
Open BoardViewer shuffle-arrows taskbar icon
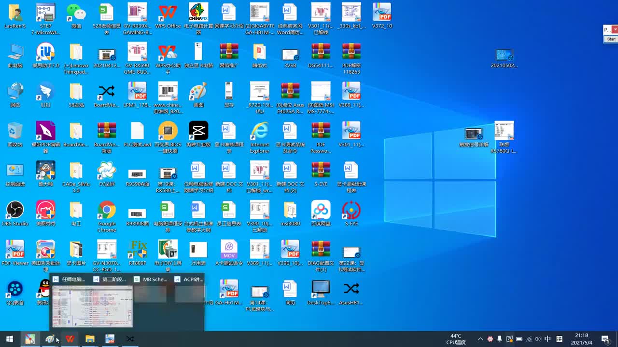[x=129, y=339]
